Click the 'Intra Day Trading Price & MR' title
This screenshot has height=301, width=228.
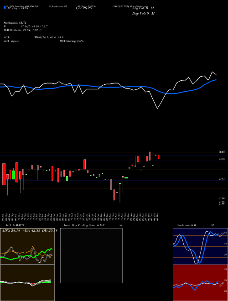pos(84,225)
